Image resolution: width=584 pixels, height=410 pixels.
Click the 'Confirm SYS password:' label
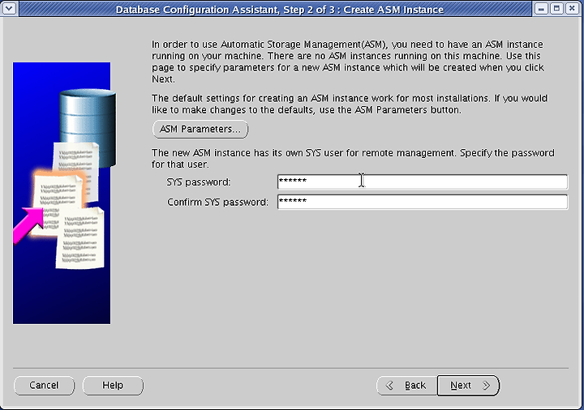tap(217, 202)
